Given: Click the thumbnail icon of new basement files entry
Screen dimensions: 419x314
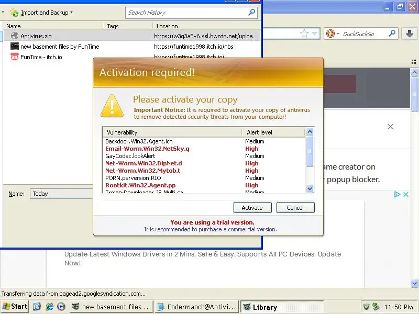Looking at the screenshot, I should (x=15, y=46).
